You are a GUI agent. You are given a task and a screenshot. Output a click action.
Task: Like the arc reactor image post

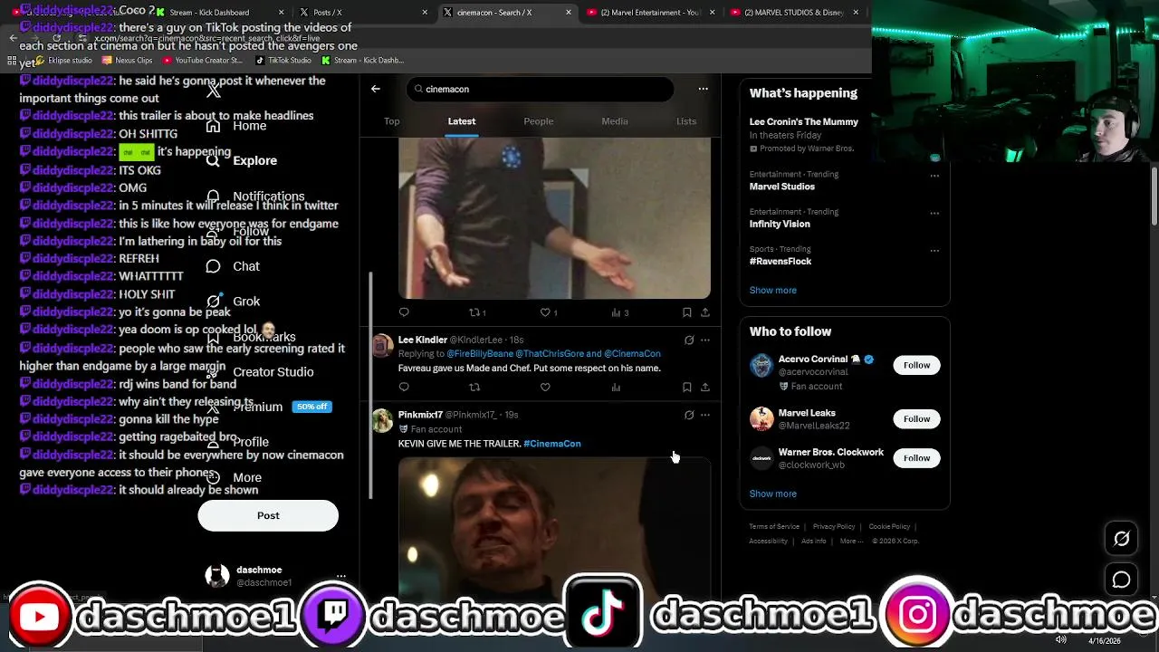(548, 312)
